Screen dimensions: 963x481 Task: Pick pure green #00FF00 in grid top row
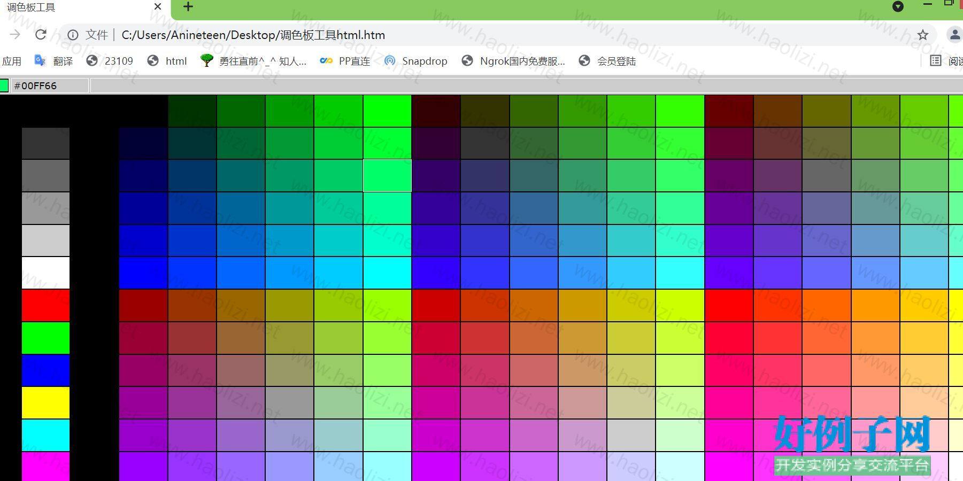click(387, 111)
